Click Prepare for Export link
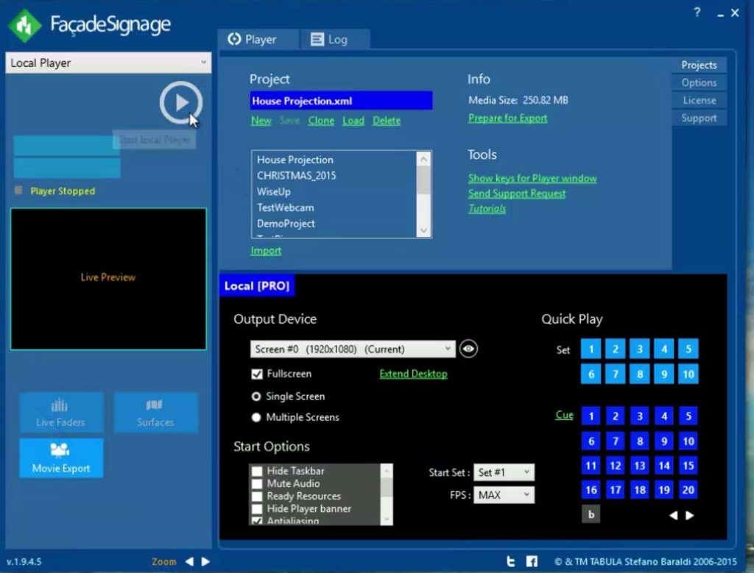 point(508,118)
